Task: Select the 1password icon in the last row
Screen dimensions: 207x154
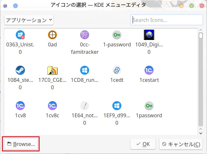Action: pyautogui.click(x=149, y=106)
